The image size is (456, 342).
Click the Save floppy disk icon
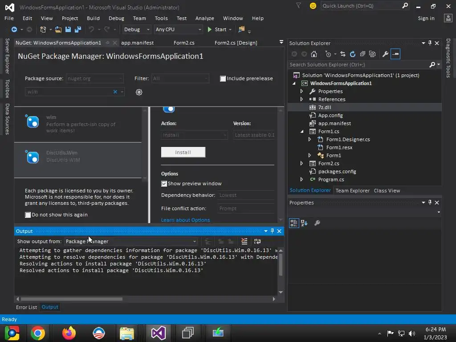68,29
